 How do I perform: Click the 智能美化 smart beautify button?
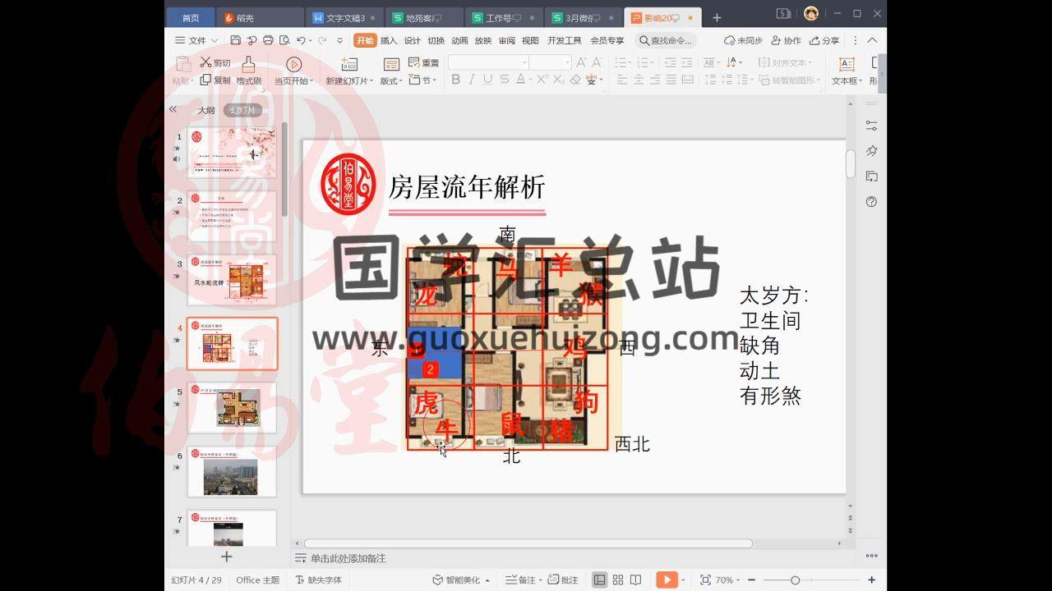[x=461, y=580]
